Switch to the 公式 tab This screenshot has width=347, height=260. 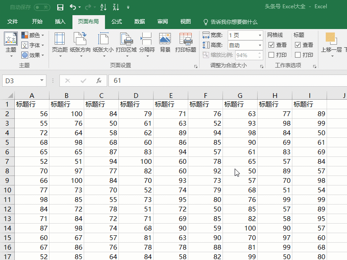click(117, 22)
